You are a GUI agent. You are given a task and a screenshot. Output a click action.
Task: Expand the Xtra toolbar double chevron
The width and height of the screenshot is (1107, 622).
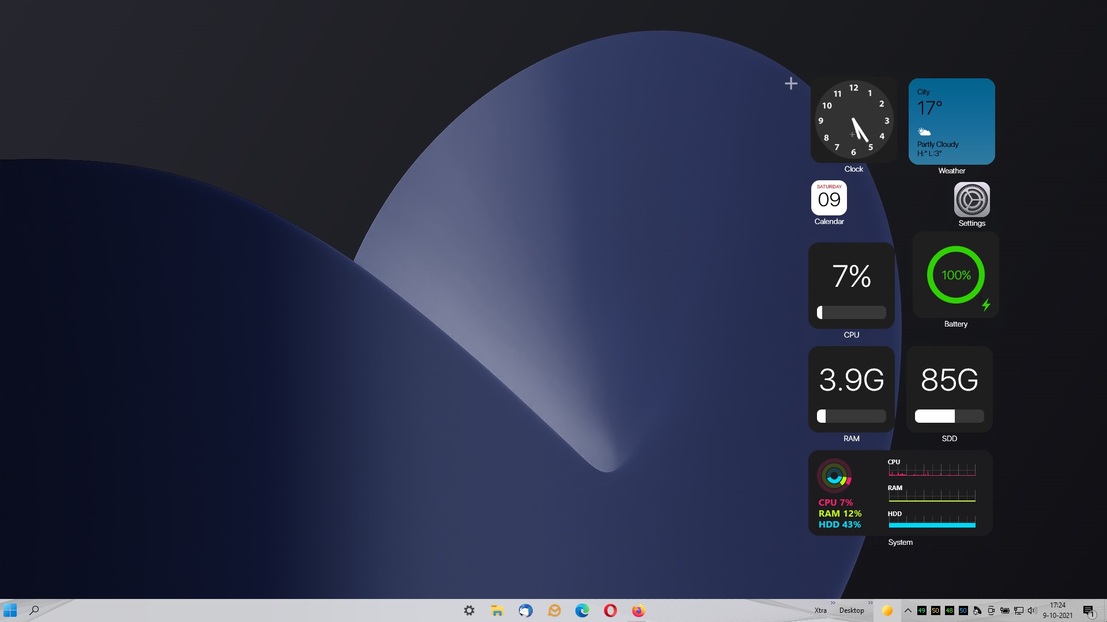point(833,603)
